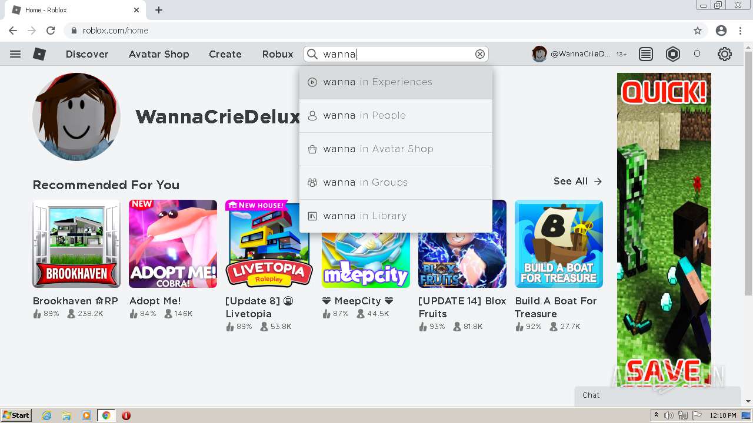Click the [Update 8] Livetopia title

pos(259,307)
